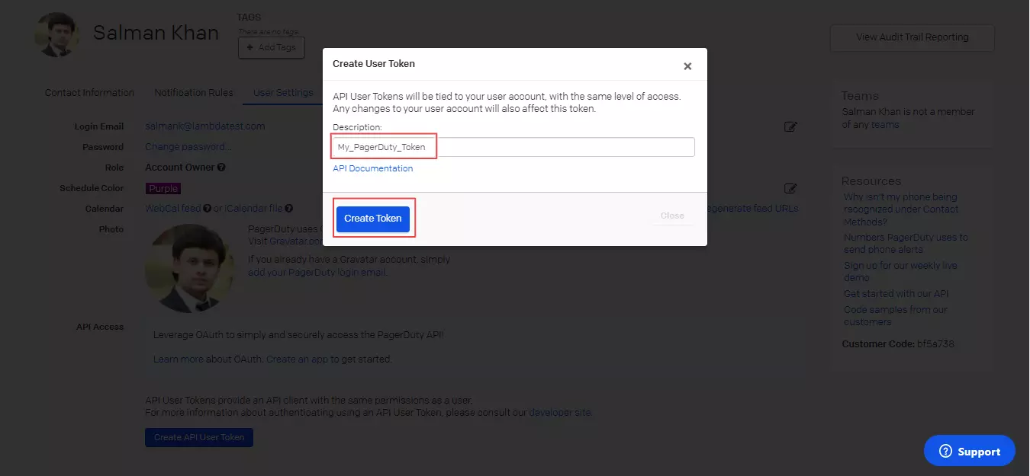Click the help icon after iCalendar file
The image size is (1030, 476).
point(289,209)
